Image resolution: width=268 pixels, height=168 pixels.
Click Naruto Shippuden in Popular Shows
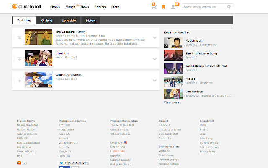[x=27, y=125]
